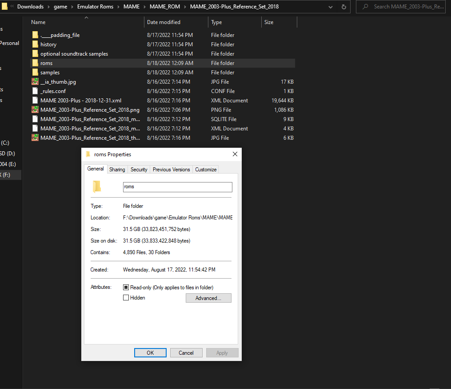The width and height of the screenshot is (451, 389).
Task: Click the Apply button
Action: tap(222, 353)
